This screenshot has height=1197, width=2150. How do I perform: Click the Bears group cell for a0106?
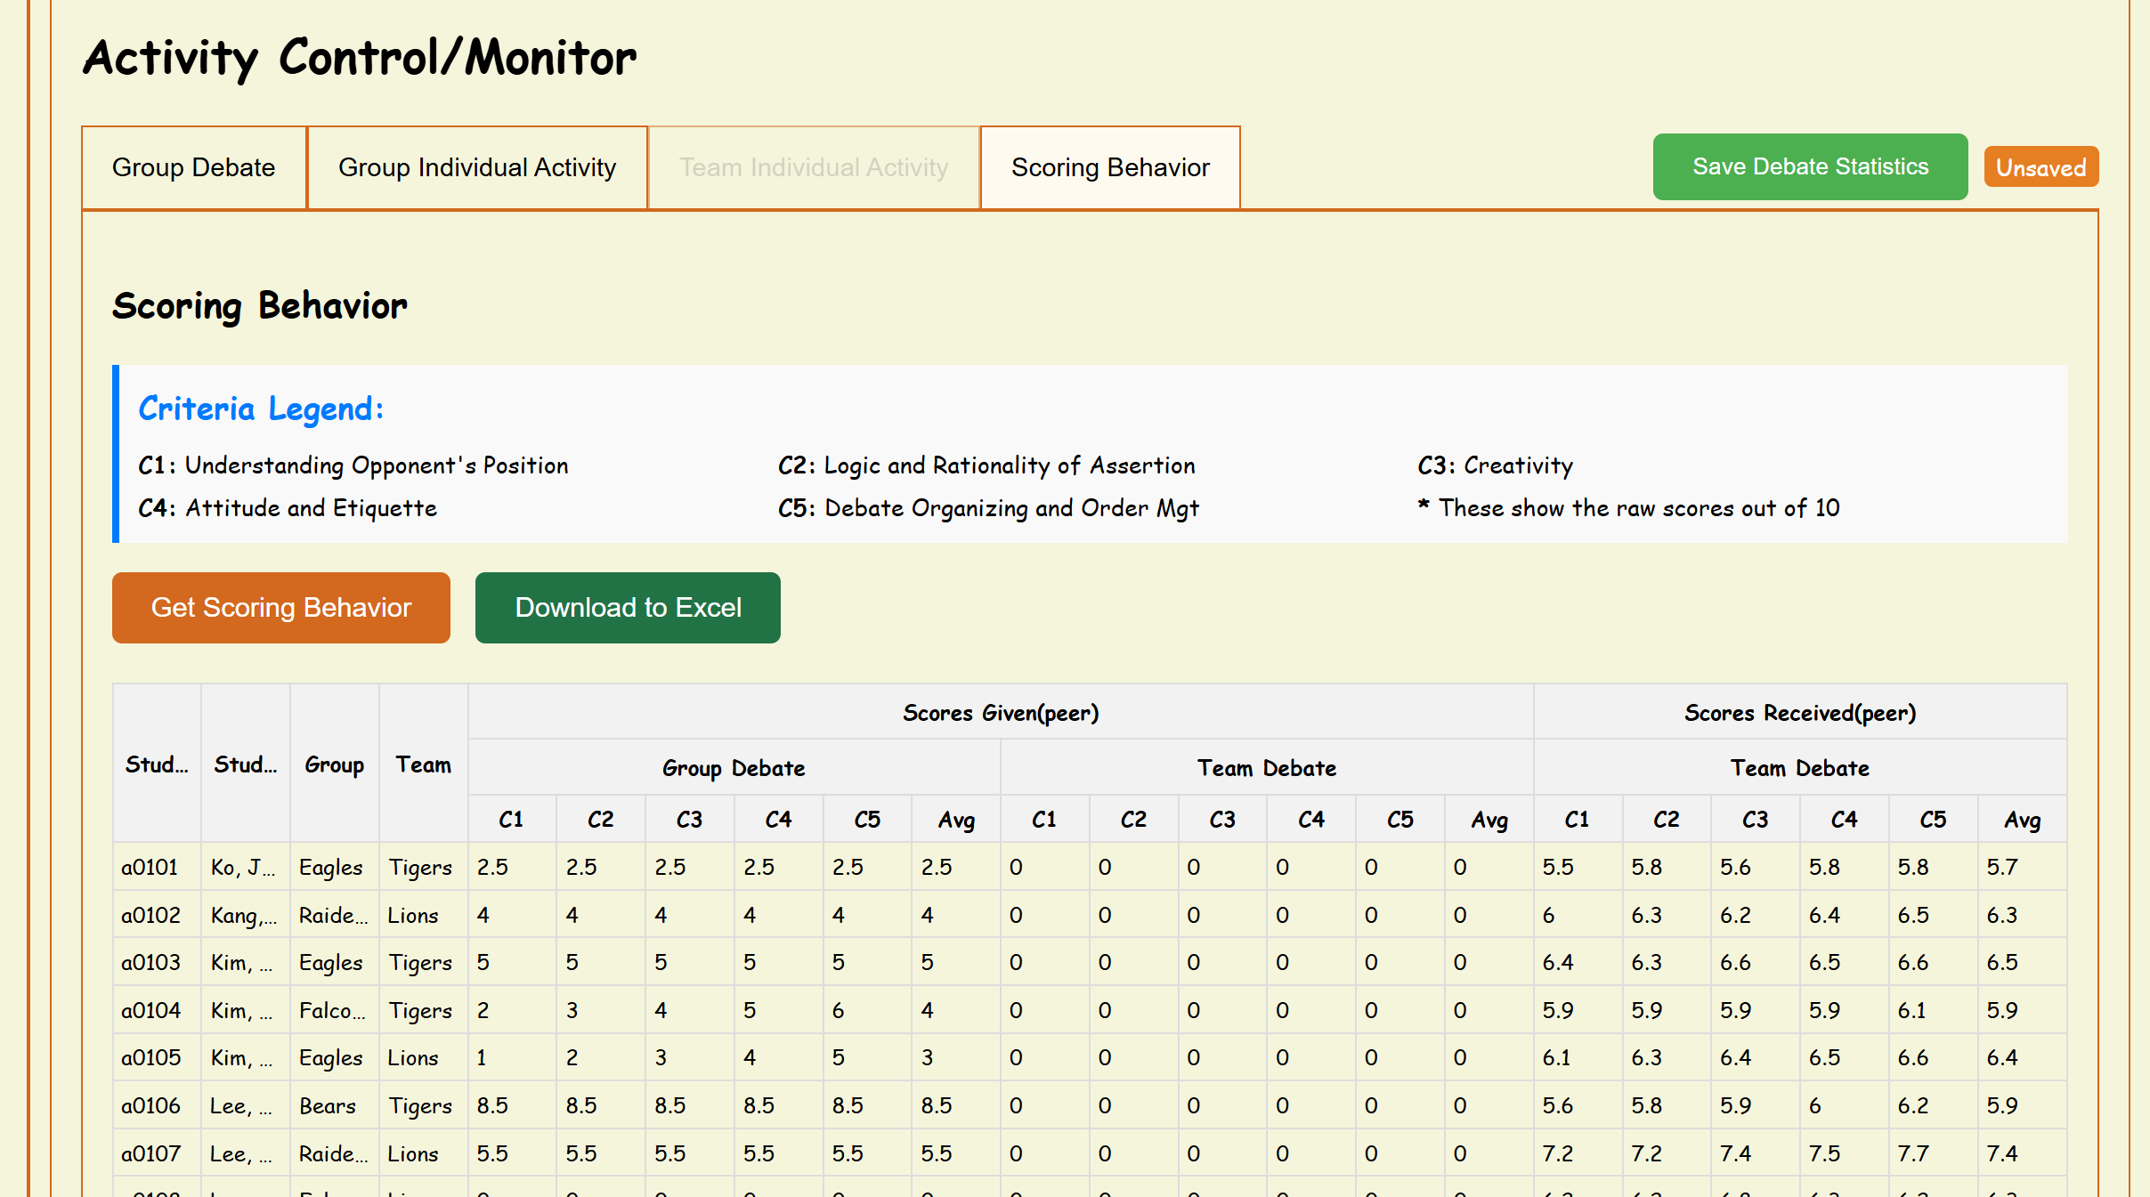point(328,1105)
